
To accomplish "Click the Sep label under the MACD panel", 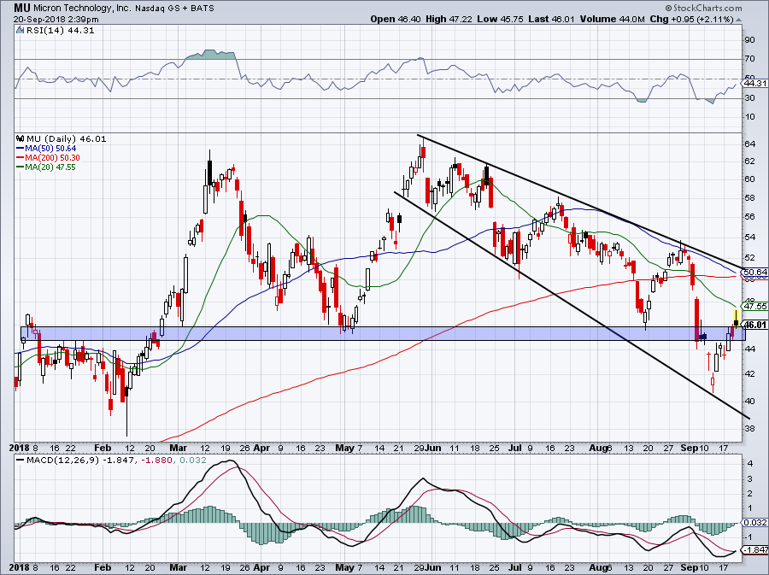I will 690,567.
